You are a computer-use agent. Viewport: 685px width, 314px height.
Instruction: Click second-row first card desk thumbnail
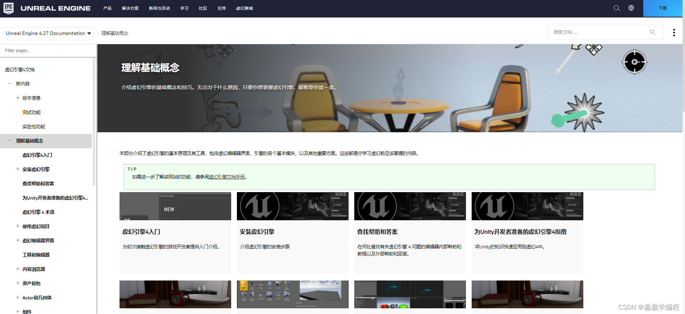(x=175, y=294)
